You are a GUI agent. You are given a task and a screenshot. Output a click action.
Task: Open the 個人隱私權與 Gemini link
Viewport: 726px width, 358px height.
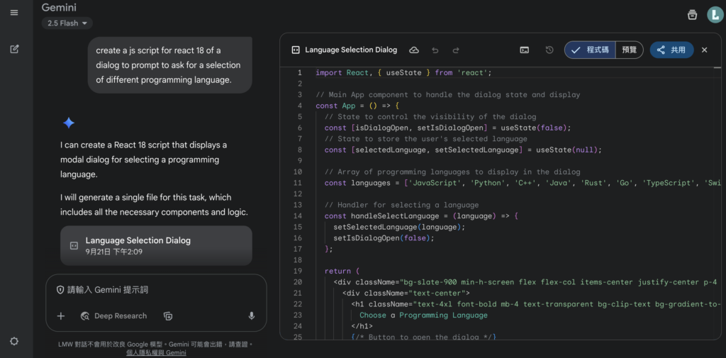tap(156, 352)
